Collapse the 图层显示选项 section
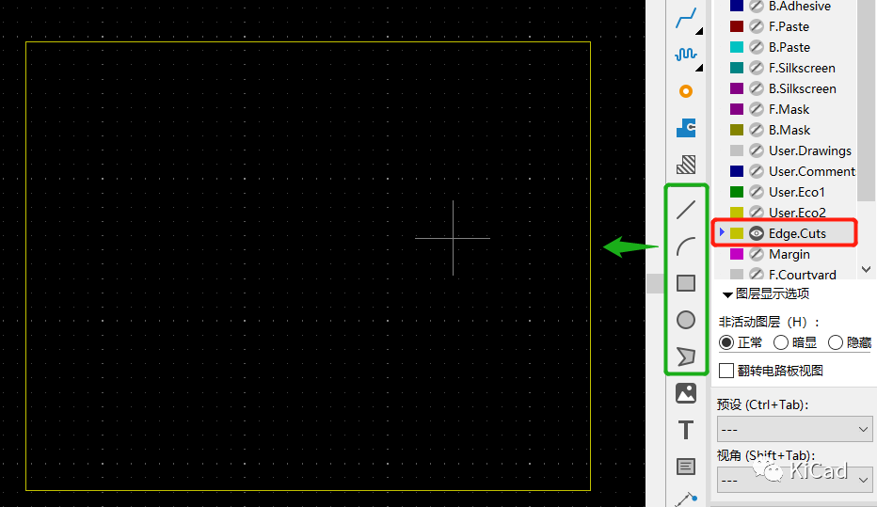Image resolution: width=877 pixels, height=507 pixels. [x=727, y=294]
